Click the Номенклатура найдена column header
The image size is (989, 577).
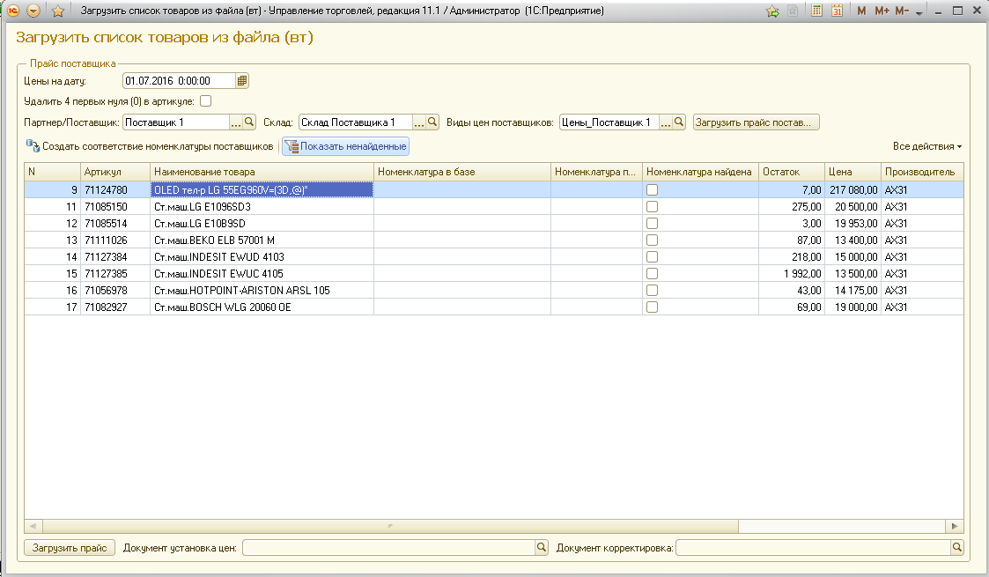click(700, 172)
